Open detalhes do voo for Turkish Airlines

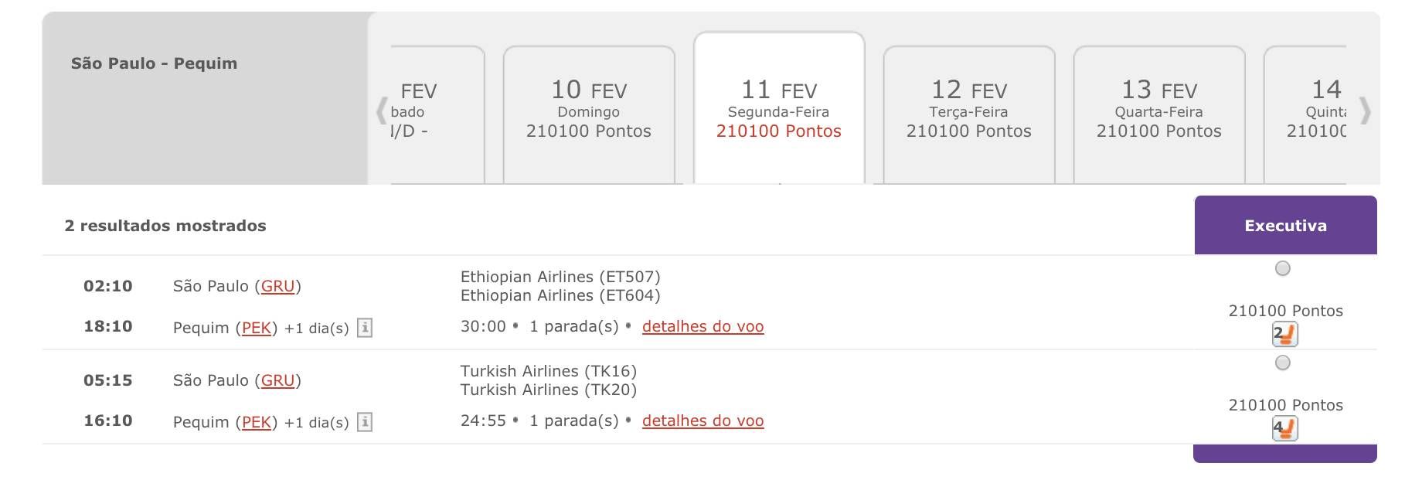tap(703, 421)
